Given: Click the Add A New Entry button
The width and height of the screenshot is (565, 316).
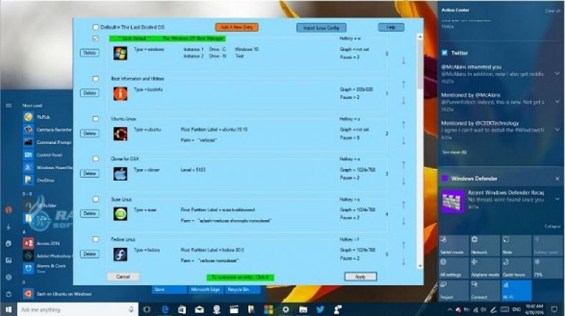Looking at the screenshot, I should tap(237, 27).
